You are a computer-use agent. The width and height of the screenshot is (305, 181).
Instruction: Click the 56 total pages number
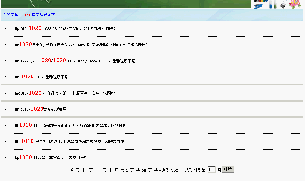pos(144,170)
